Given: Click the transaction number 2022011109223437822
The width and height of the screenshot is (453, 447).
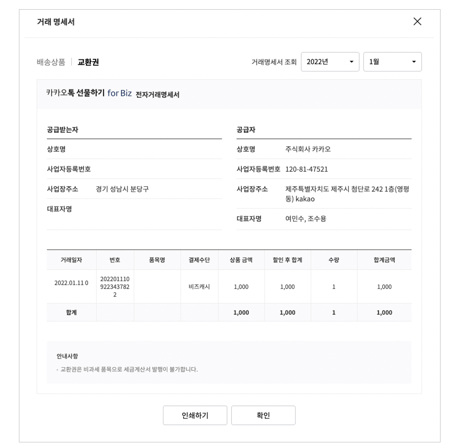Looking at the screenshot, I should [115, 287].
